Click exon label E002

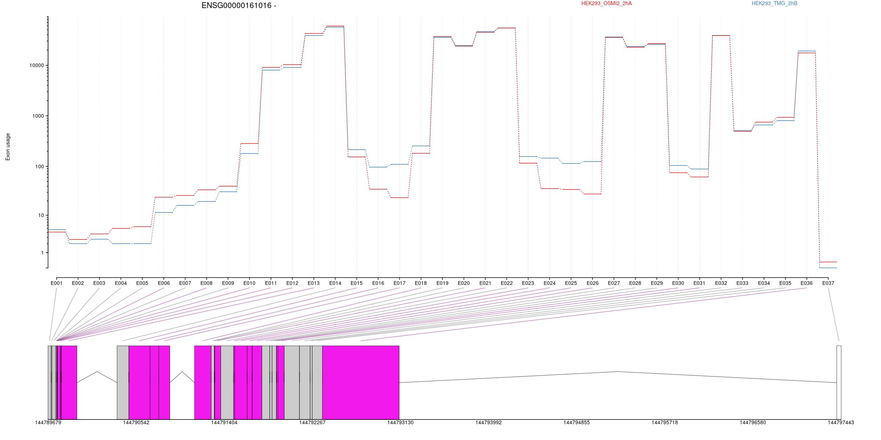click(x=78, y=283)
